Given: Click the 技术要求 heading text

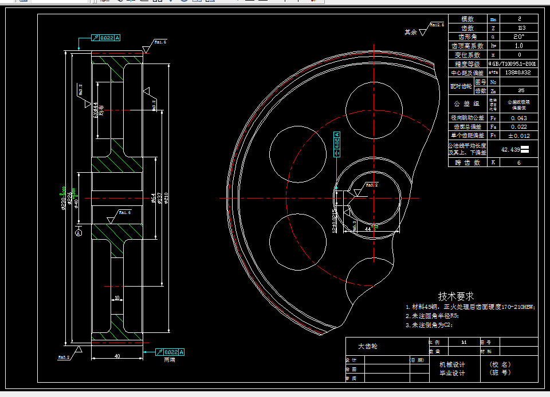Looking at the screenshot, I should point(456,296).
